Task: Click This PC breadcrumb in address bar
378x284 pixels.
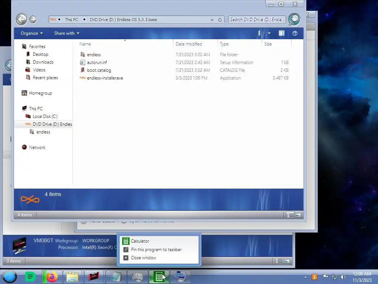Action: click(x=71, y=20)
